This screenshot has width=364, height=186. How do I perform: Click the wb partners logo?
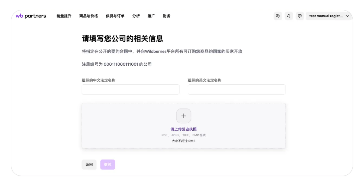(31, 16)
